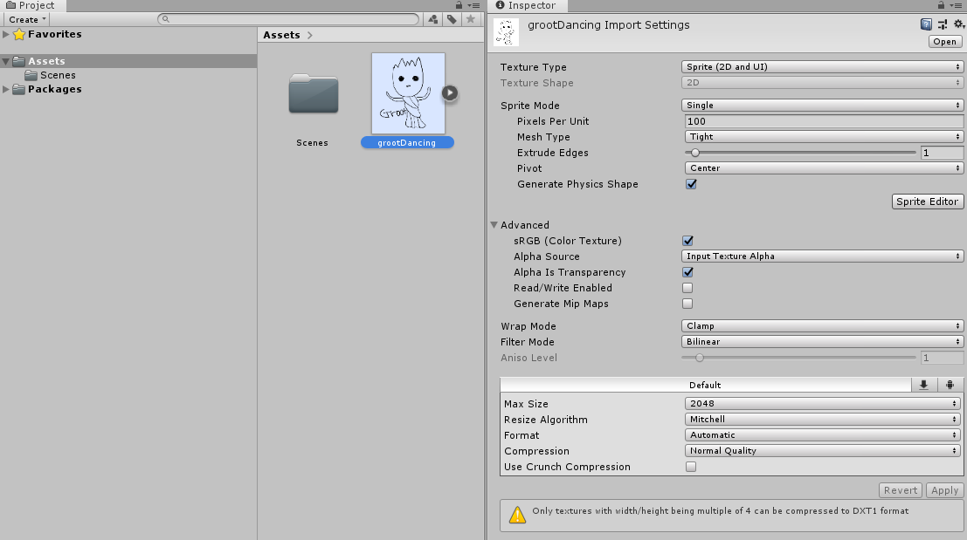The height and width of the screenshot is (540, 967).
Task: Click the presets slider icon in Inspector
Action: click(943, 24)
